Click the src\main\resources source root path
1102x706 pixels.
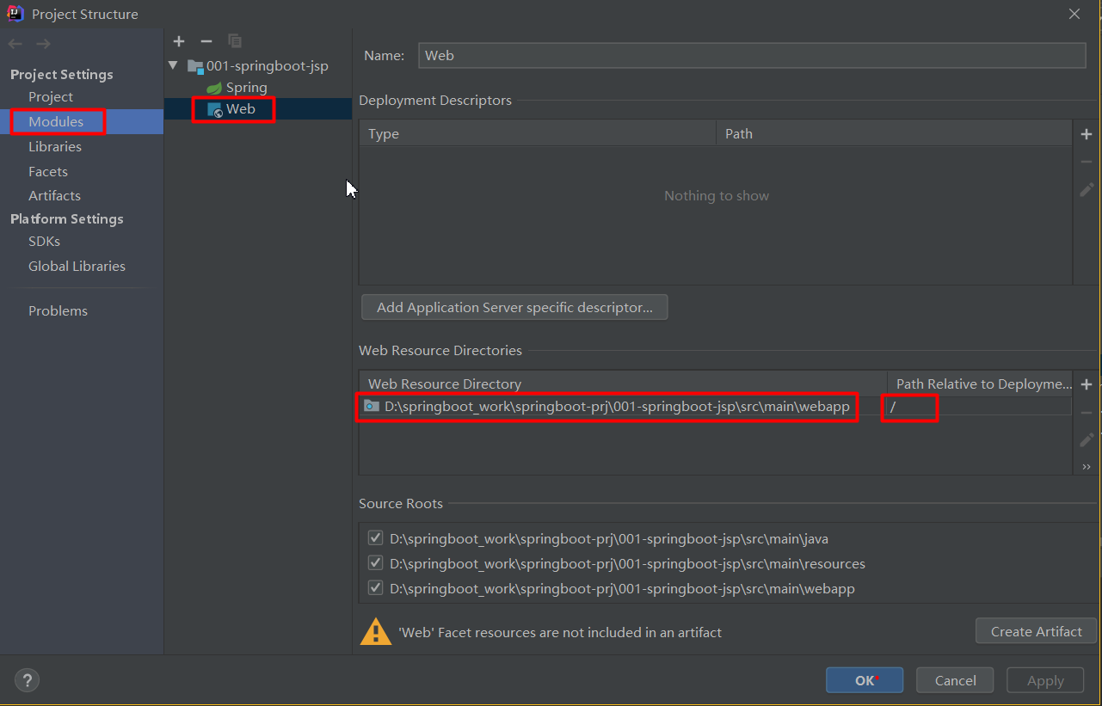[627, 564]
